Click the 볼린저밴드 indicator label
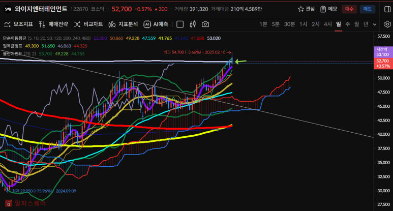The image size is (393, 211). click(13, 54)
